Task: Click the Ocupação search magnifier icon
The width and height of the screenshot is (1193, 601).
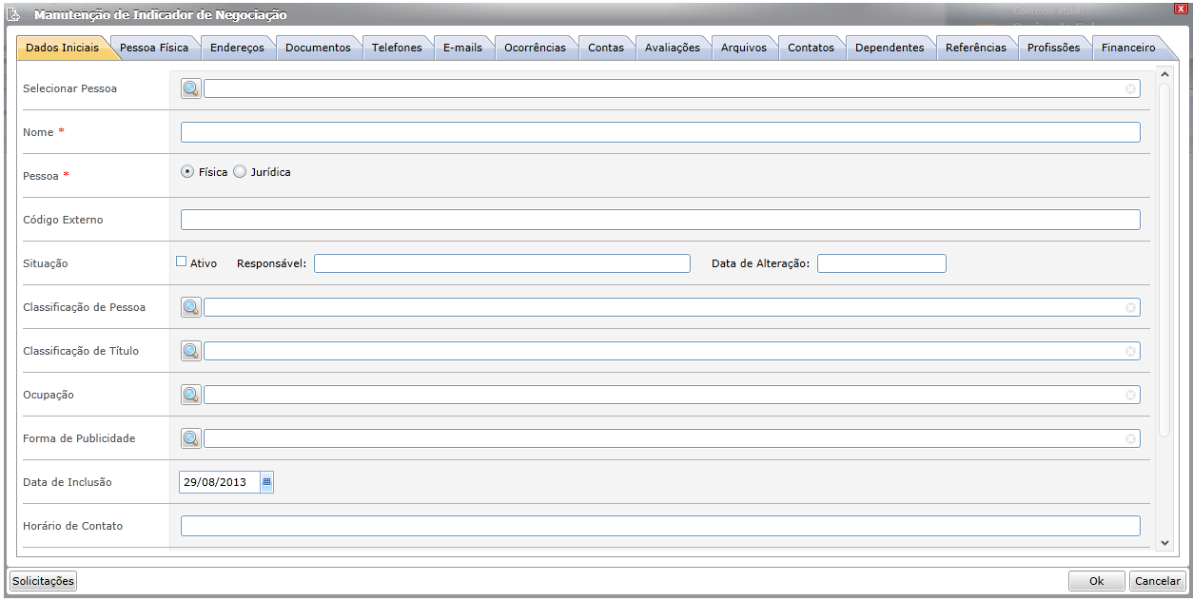Action: [x=191, y=395]
